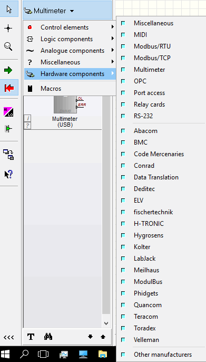Click the component list scrollbar down arrow

106,323
